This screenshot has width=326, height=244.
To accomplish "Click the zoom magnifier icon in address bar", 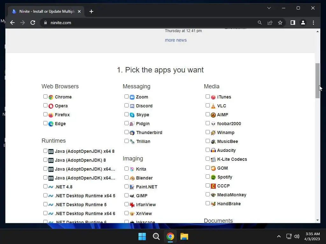I will click(260, 23).
